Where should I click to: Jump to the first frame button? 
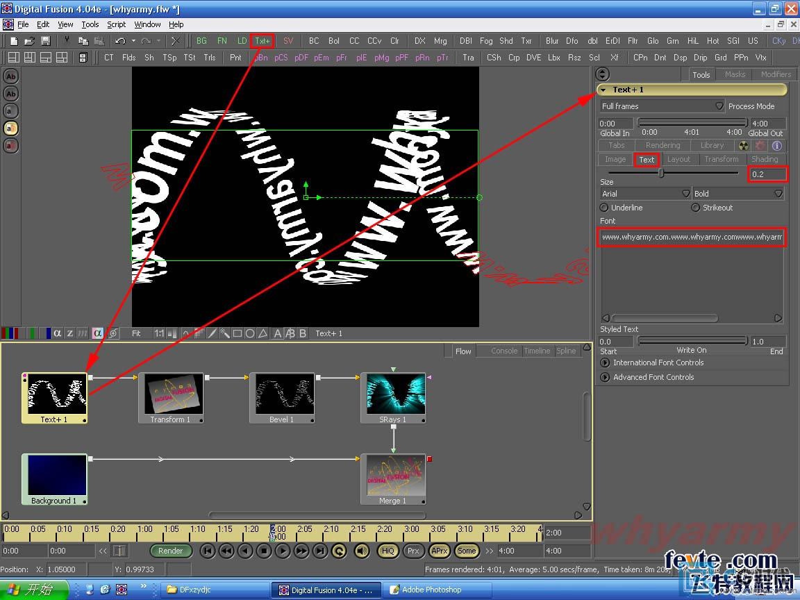tap(207, 551)
